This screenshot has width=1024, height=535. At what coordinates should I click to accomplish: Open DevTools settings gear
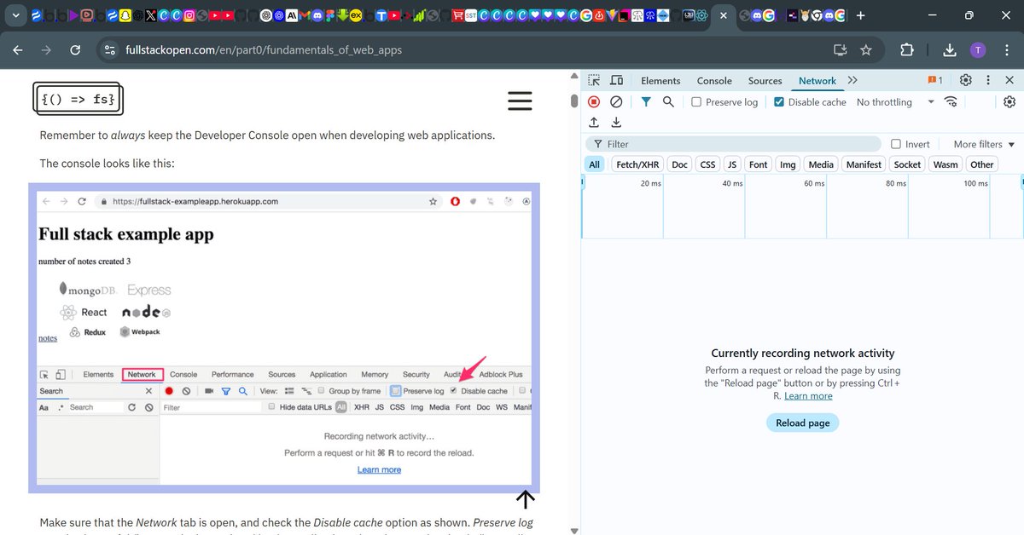966,80
